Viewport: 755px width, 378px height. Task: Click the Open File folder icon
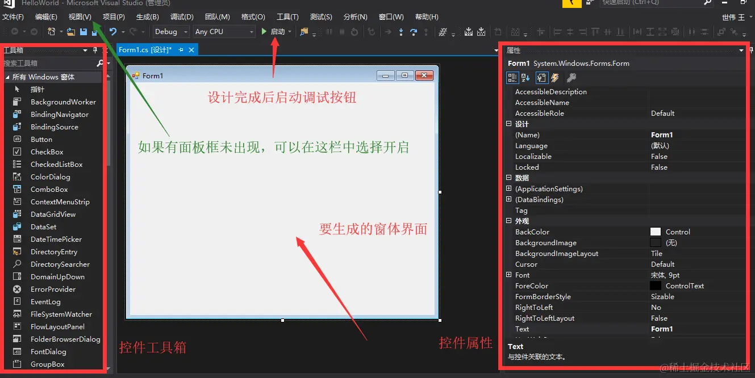click(71, 32)
